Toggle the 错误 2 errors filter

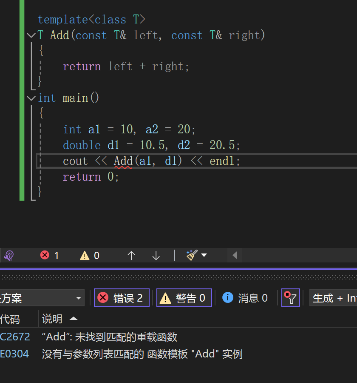click(x=122, y=298)
